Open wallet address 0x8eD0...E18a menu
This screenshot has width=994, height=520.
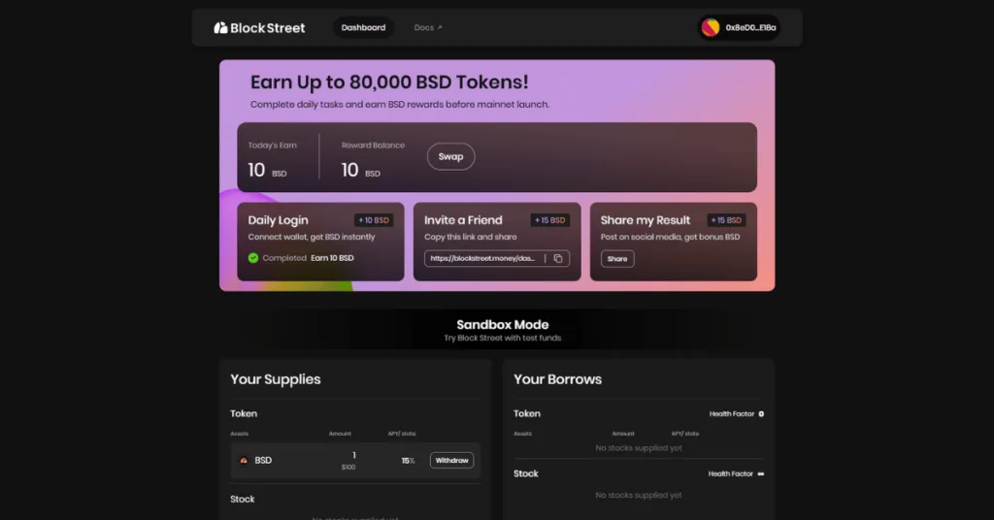point(739,27)
